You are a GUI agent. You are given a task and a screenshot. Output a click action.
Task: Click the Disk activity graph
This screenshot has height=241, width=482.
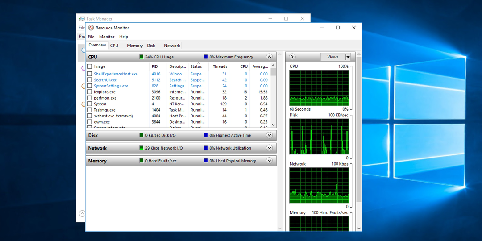pos(319,137)
